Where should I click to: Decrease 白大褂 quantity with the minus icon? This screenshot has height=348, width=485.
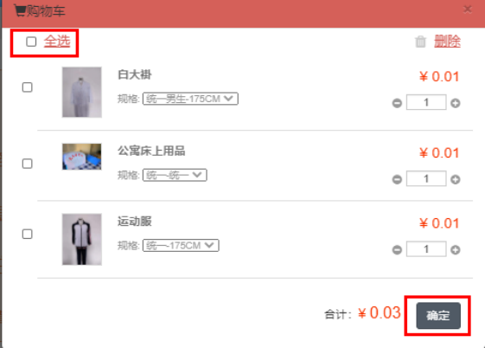pos(397,103)
